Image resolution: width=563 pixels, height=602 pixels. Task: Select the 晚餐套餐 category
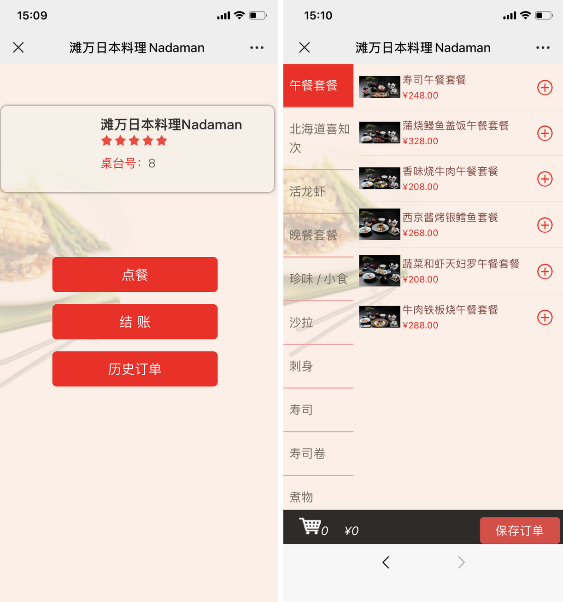pos(318,235)
